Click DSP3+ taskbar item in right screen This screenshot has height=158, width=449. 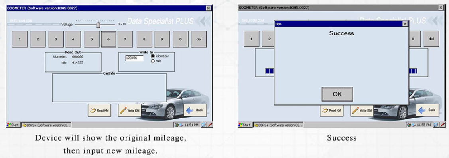[279, 125]
